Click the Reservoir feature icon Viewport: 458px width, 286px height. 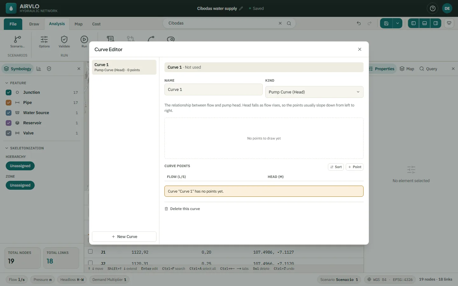(x=17, y=123)
